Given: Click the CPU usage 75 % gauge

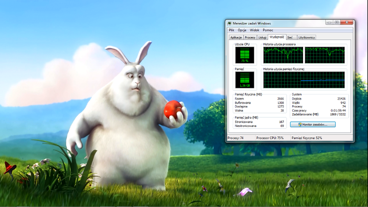Looking at the screenshot, I should (x=245, y=55).
